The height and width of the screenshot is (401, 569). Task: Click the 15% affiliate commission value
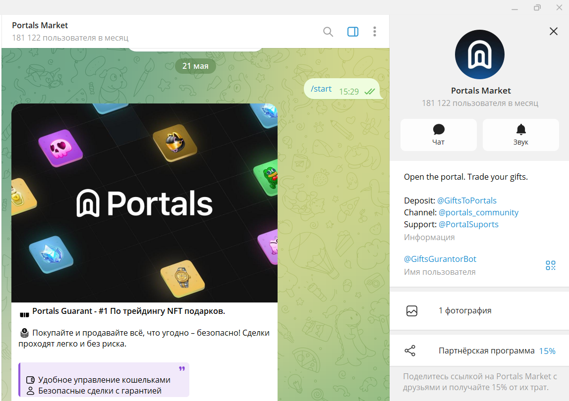547,351
